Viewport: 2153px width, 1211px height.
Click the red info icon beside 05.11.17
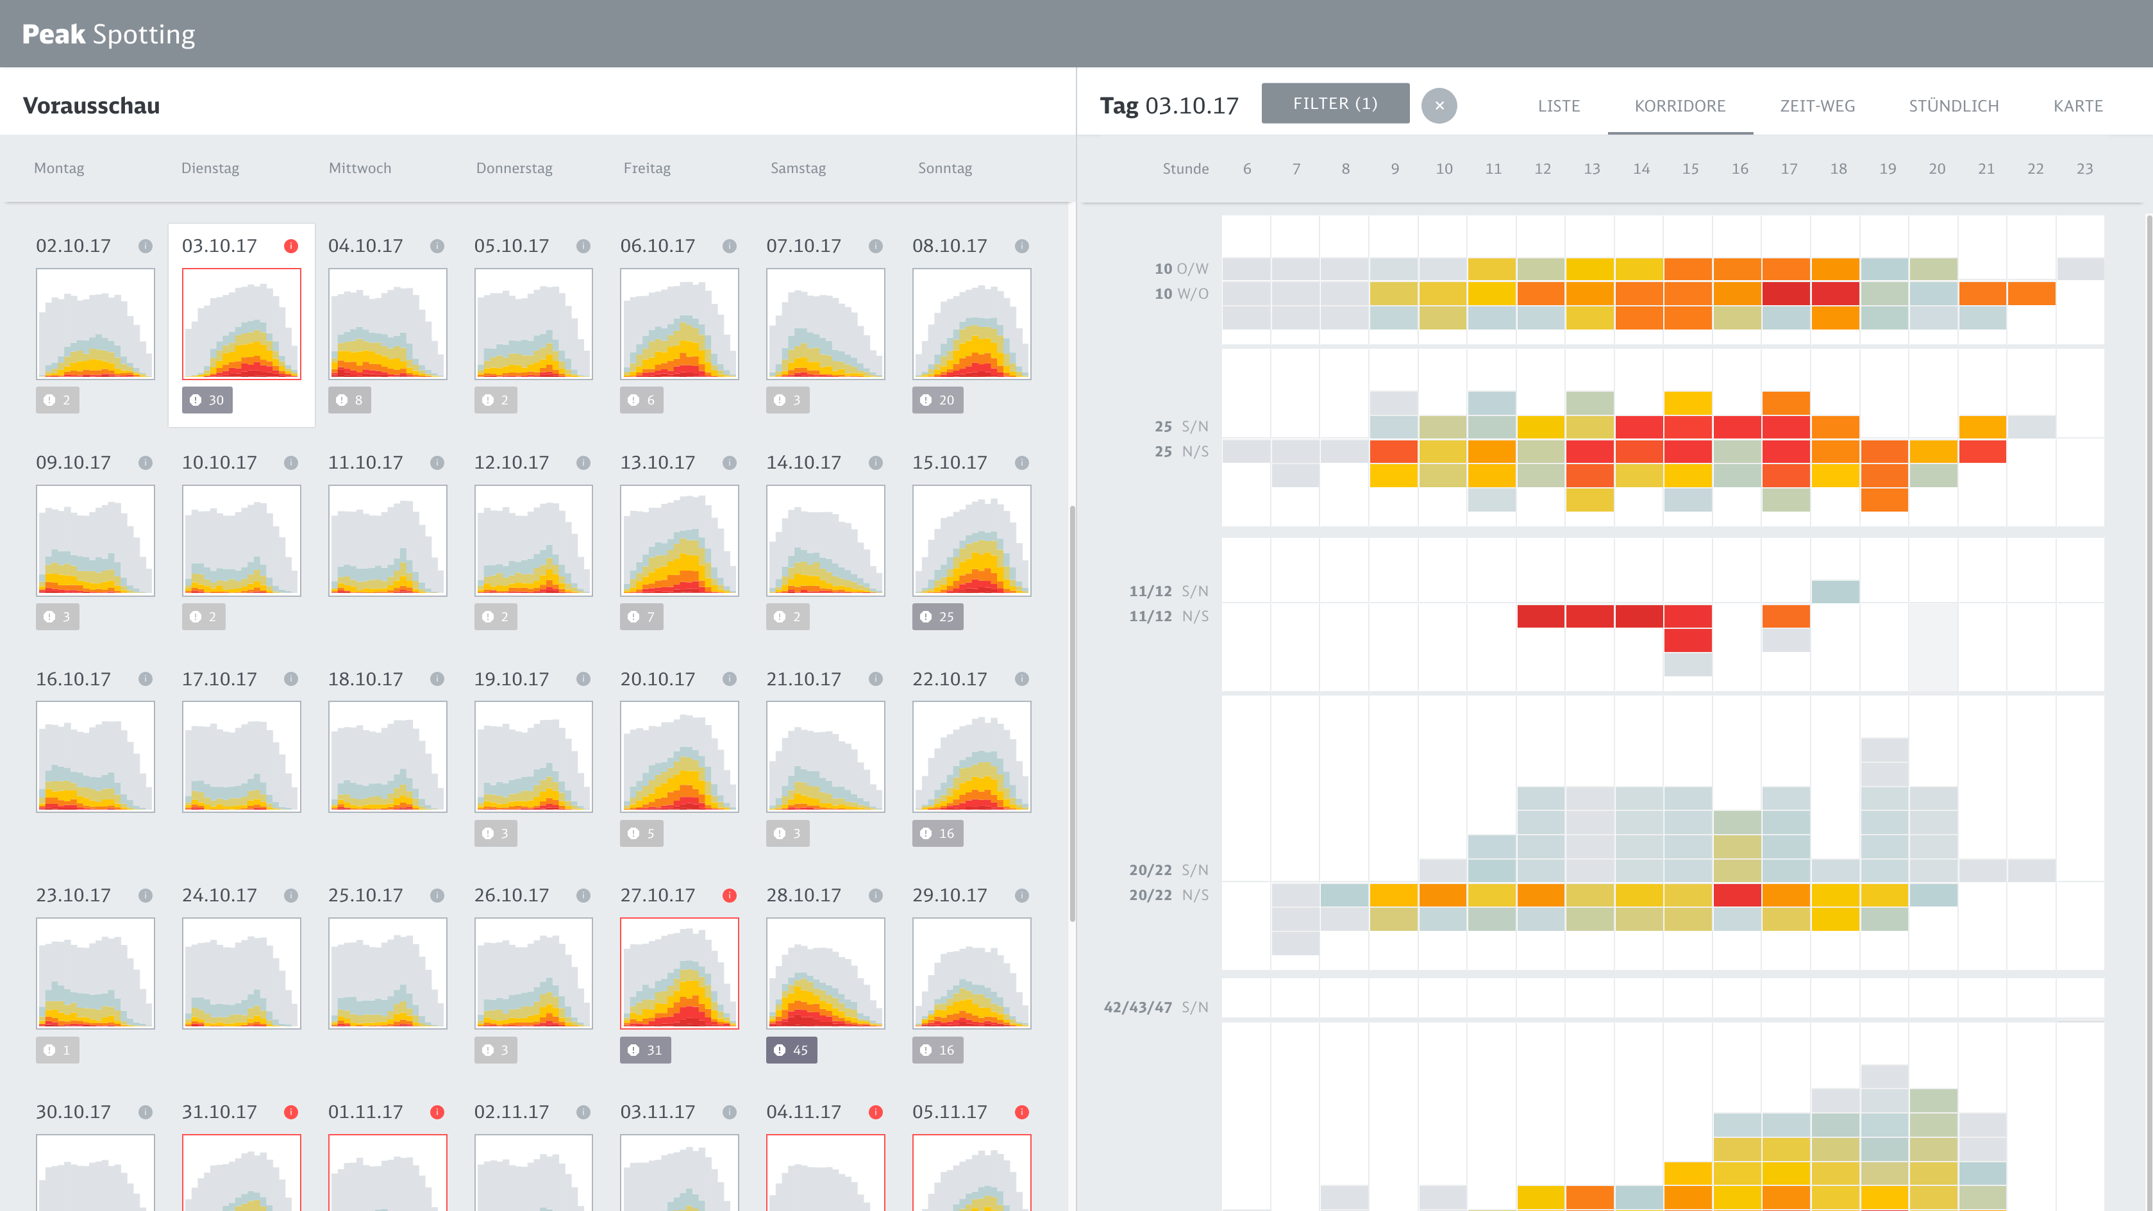click(x=1021, y=1112)
